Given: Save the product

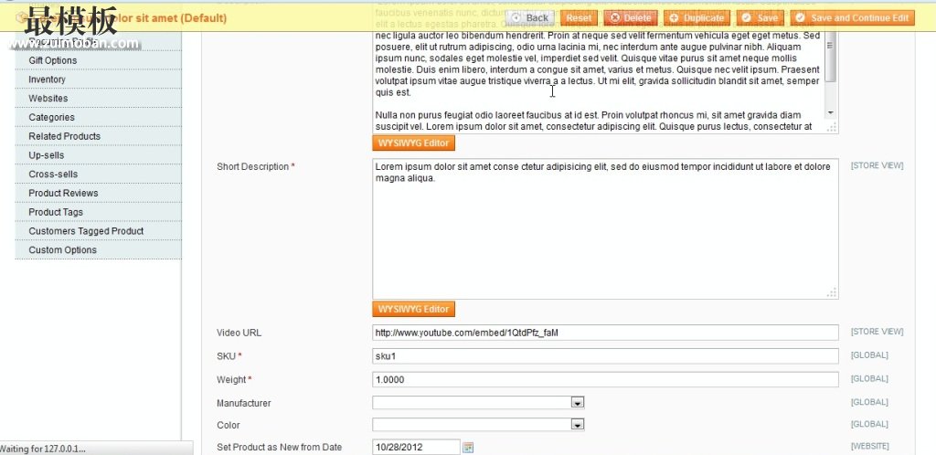Looking at the screenshot, I should click(x=760, y=17).
